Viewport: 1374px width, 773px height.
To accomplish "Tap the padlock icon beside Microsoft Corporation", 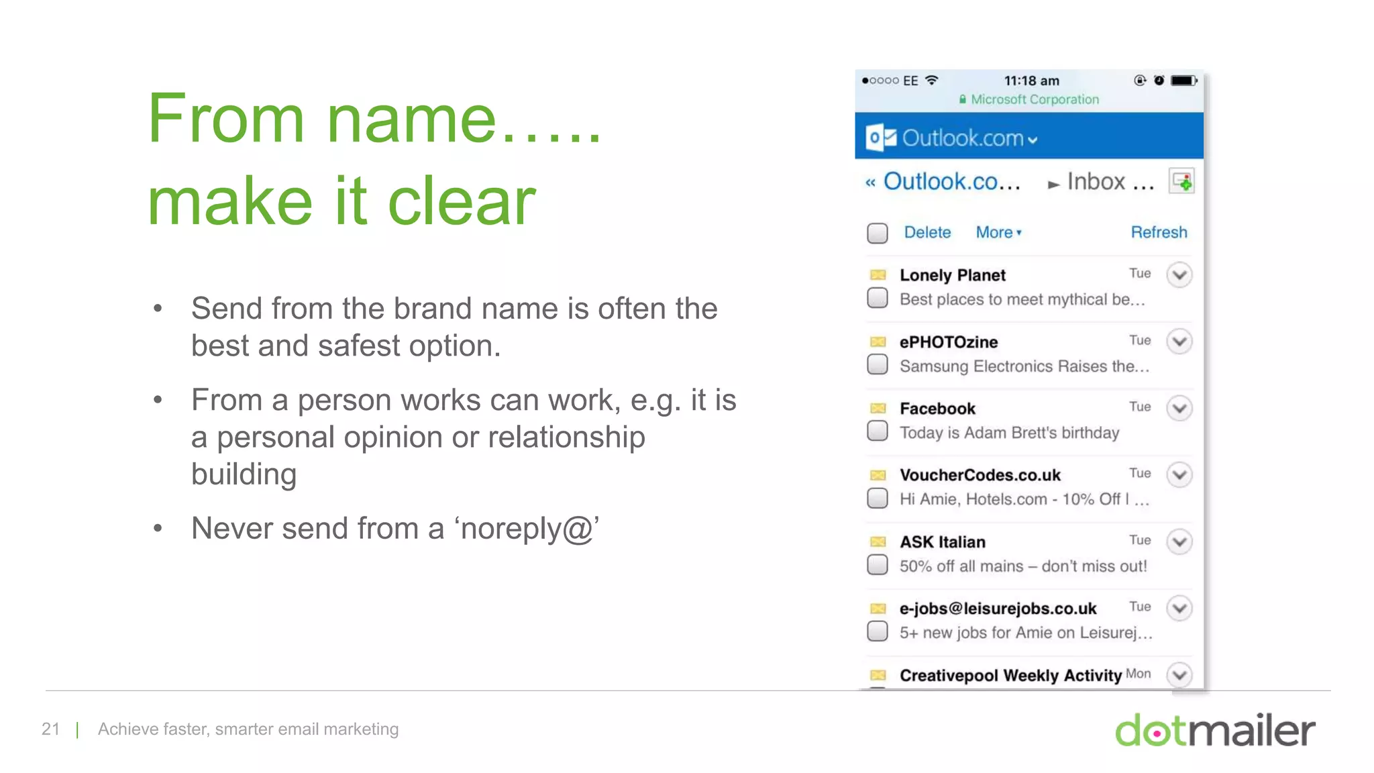I will coord(963,99).
